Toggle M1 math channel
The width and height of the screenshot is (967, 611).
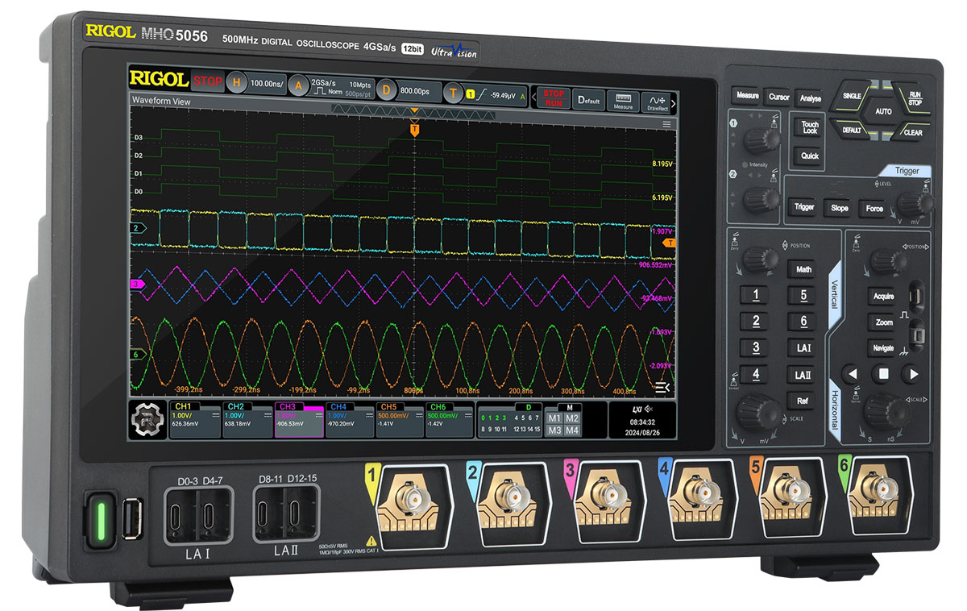554,418
